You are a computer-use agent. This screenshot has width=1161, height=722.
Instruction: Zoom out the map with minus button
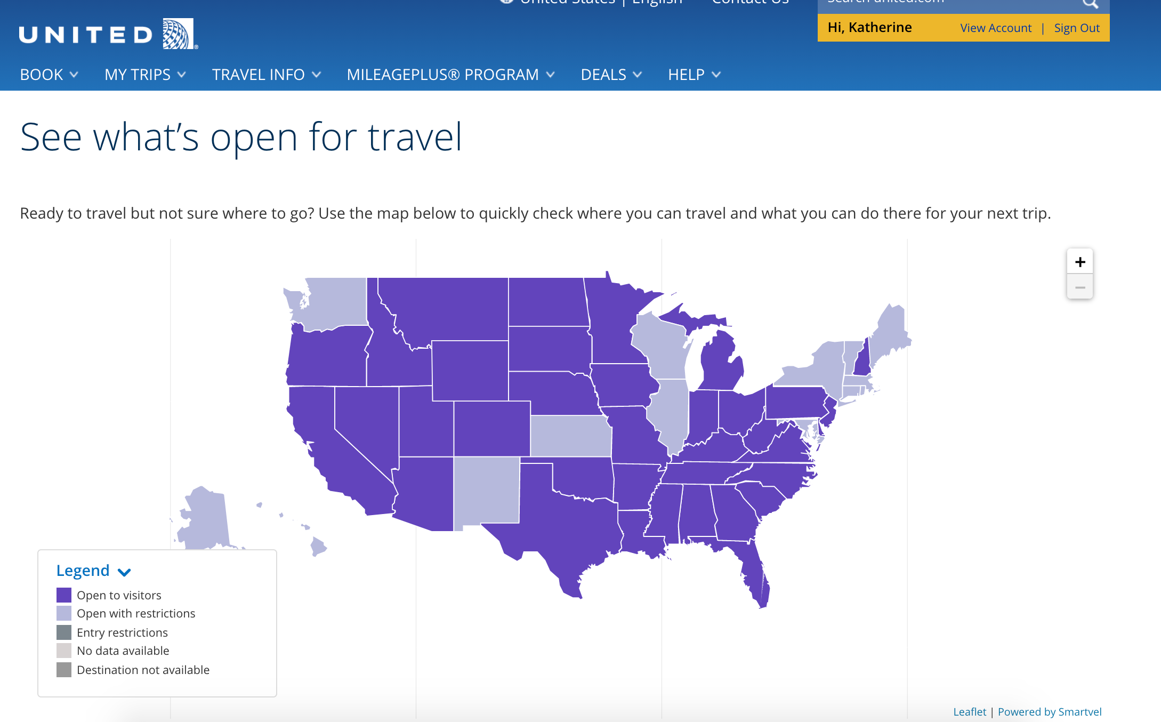click(1080, 287)
